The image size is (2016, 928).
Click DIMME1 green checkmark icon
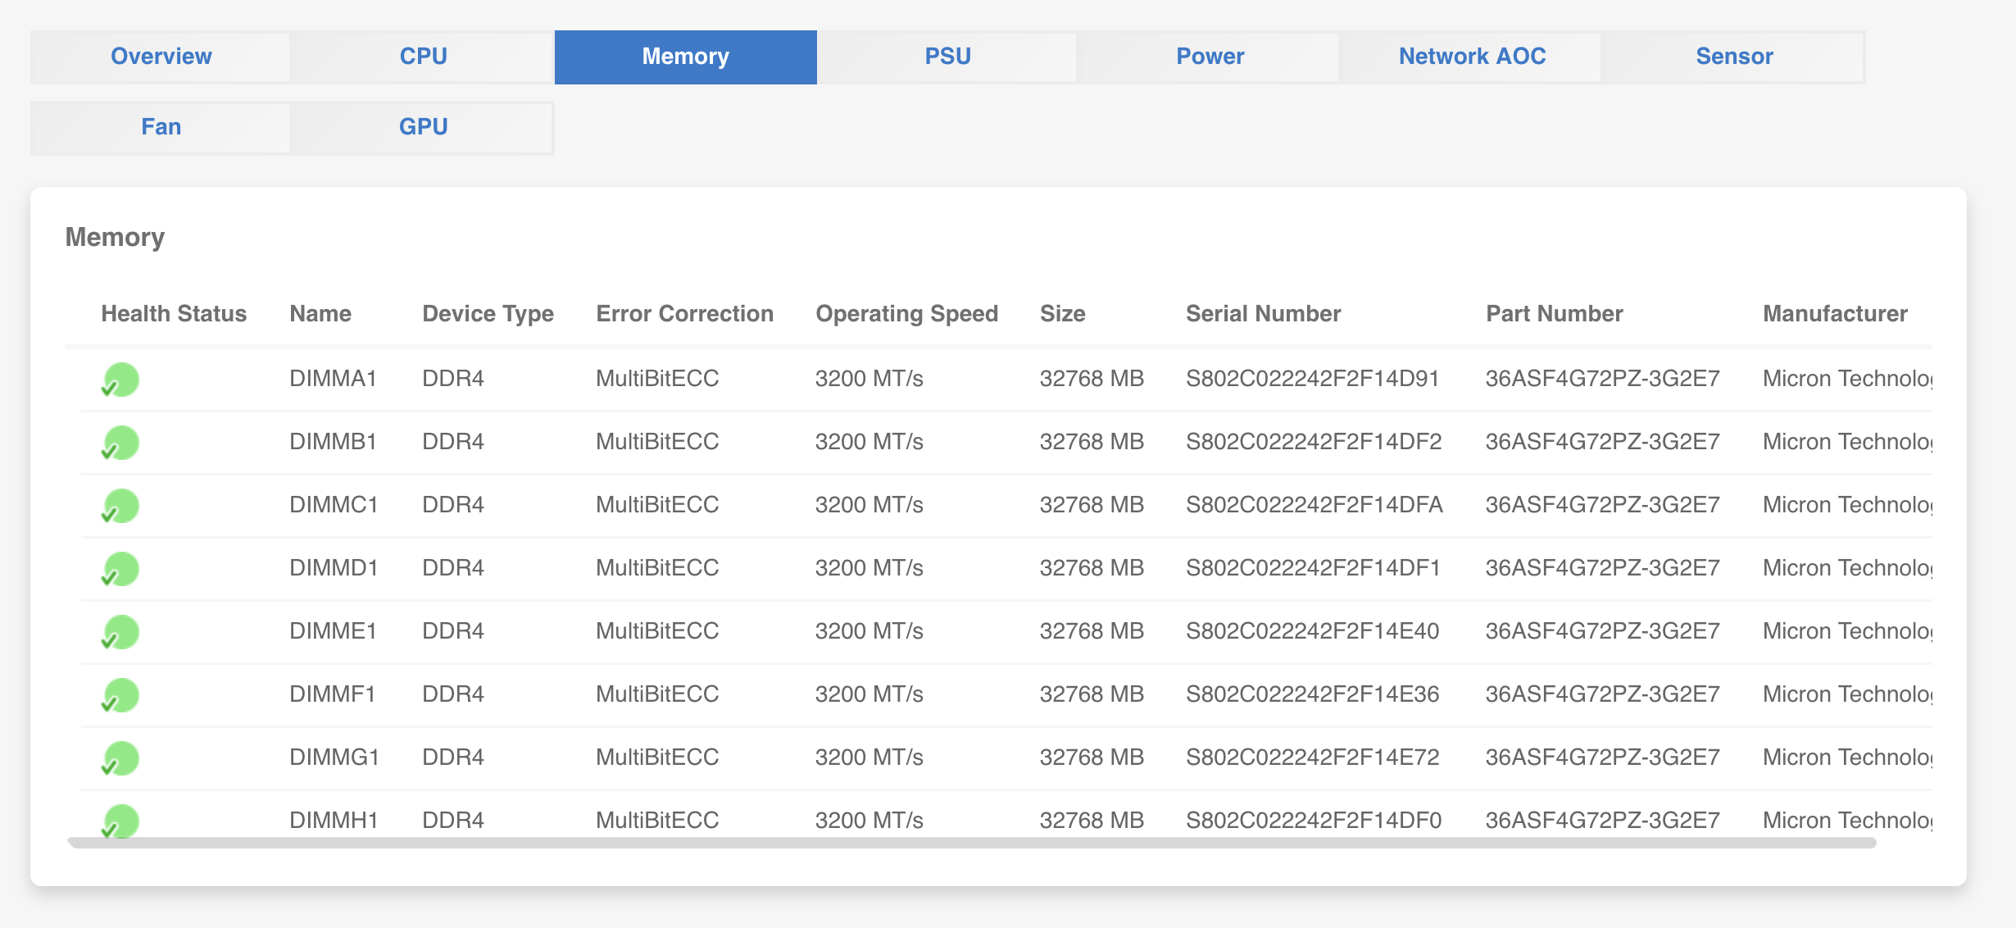(120, 631)
